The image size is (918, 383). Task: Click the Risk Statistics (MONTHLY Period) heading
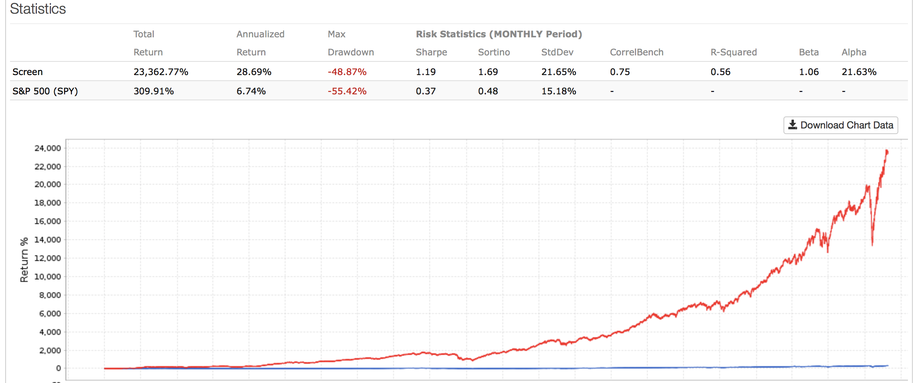click(x=499, y=34)
